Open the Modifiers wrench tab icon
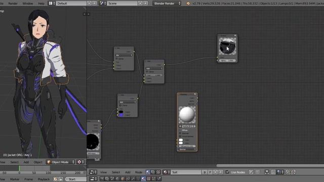Image resolution: width=324 pixels, height=182 pixels. [x=133, y=178]
